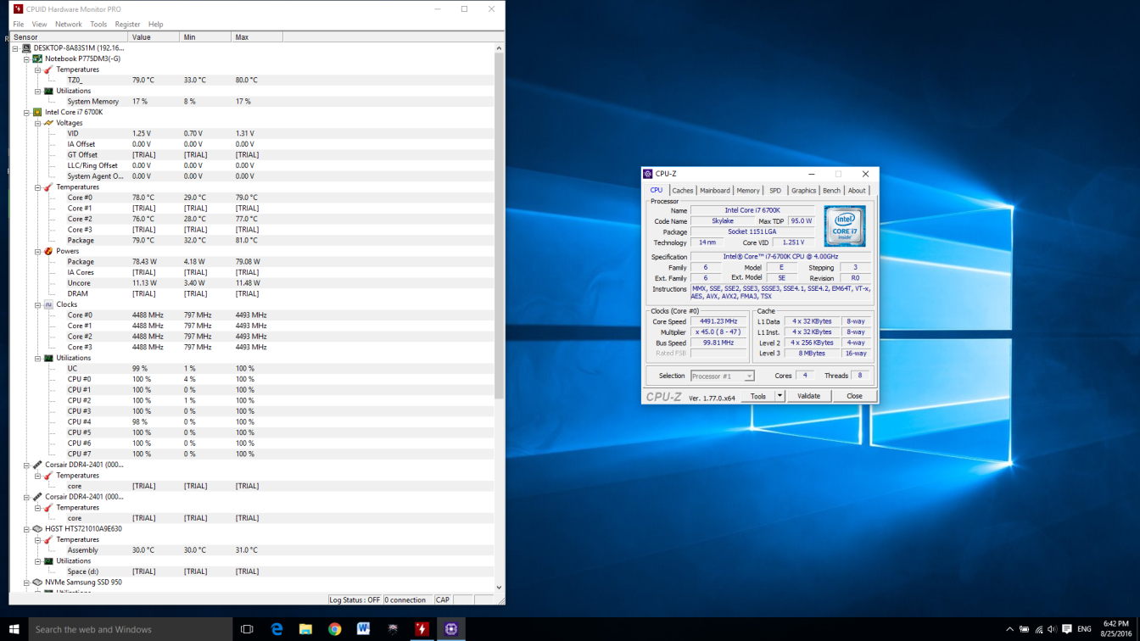Open Task View from the taskbar

[x=247, y=629]
